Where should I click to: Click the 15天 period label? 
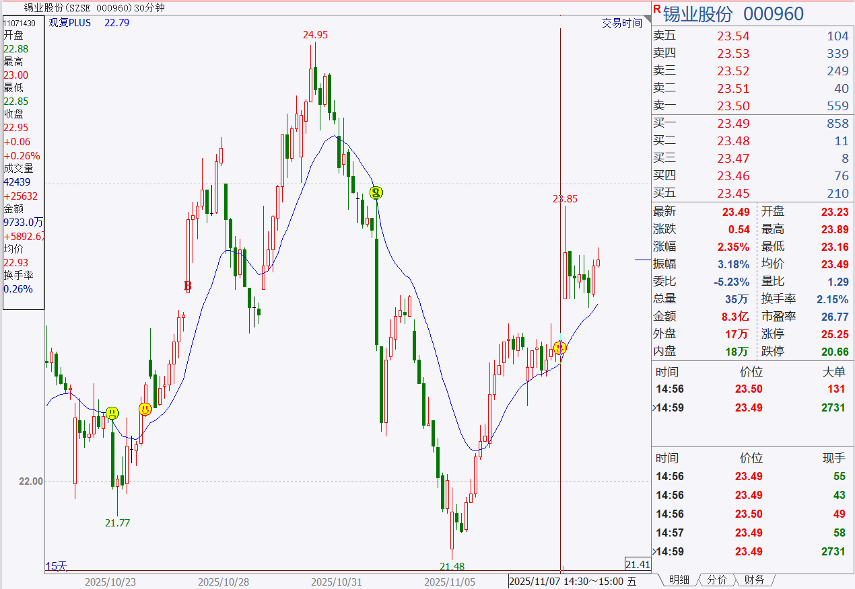click(x=57, y=566)
